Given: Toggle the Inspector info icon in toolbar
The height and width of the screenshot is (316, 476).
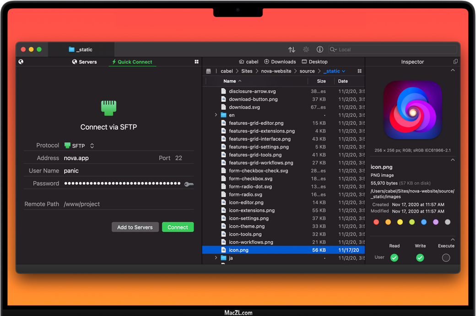Looking at the screenshot, I should [x=320, y=49].
